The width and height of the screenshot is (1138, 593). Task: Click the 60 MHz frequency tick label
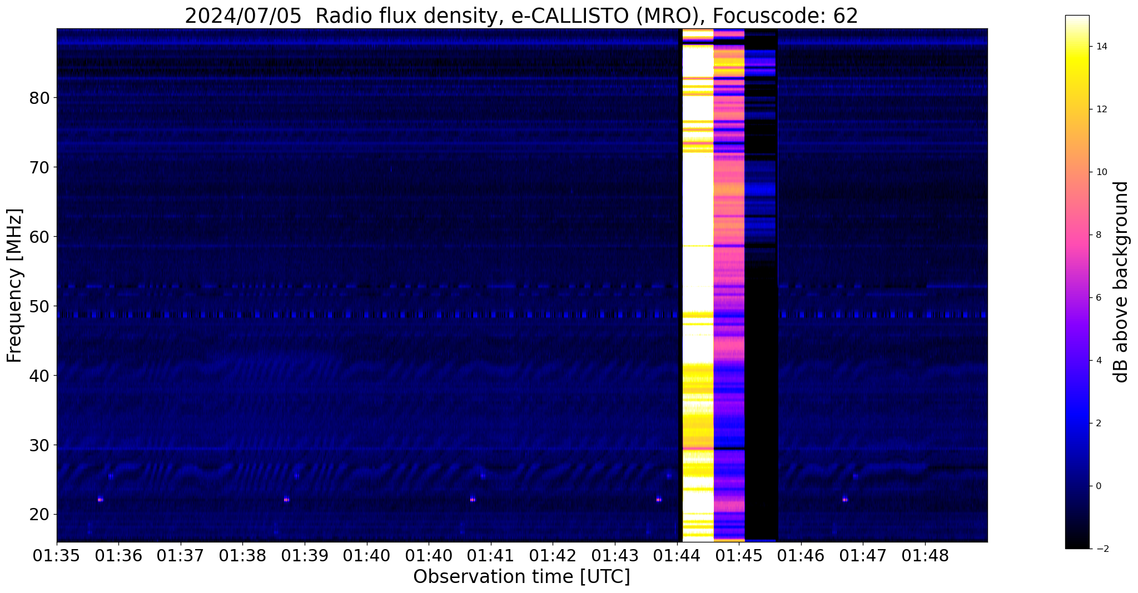(x=38, y=237)
